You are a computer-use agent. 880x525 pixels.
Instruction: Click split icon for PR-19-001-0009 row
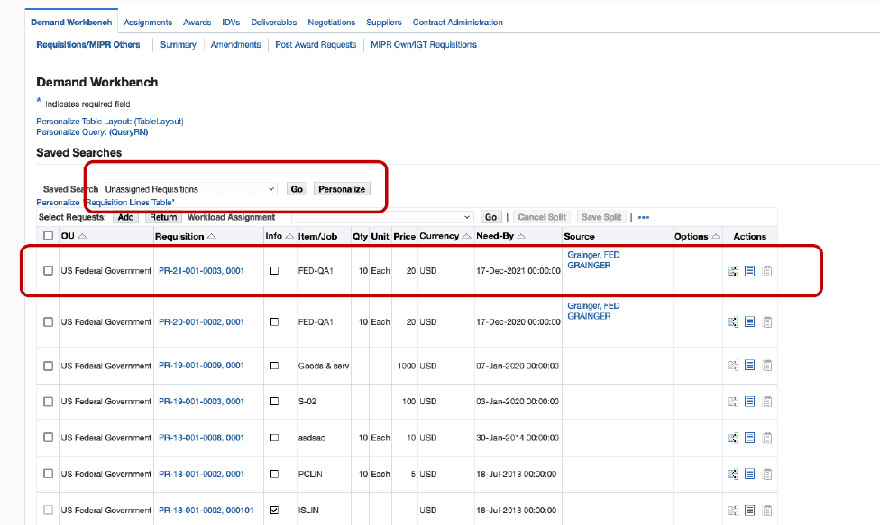pyautogui.click(x=732, y=366)
